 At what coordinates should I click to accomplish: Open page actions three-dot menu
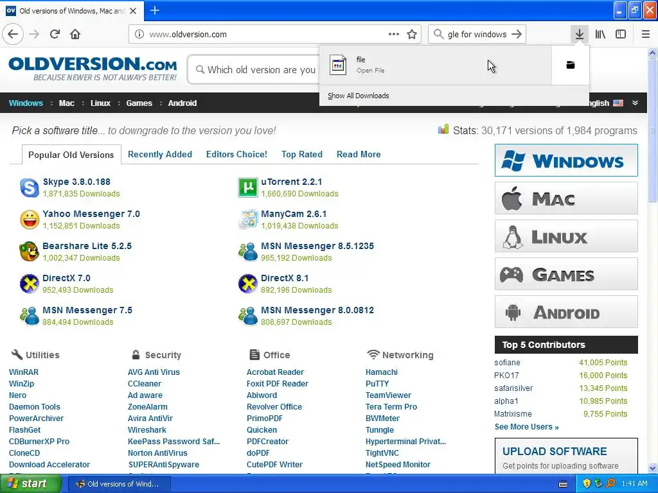[x=394, y=35]
